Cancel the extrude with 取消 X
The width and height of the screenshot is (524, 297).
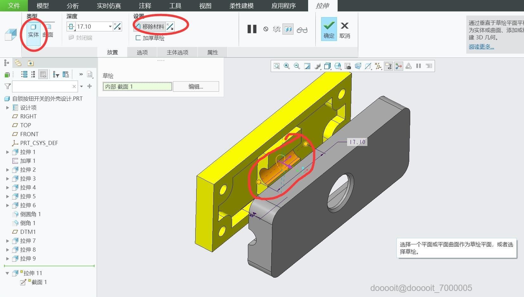pyautogui.click(x=345, y=29)
